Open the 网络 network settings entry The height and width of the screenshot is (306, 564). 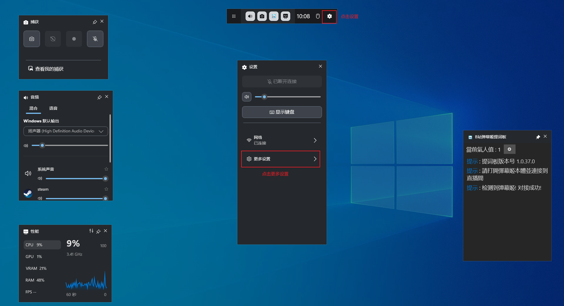click(x=281, y=140)
